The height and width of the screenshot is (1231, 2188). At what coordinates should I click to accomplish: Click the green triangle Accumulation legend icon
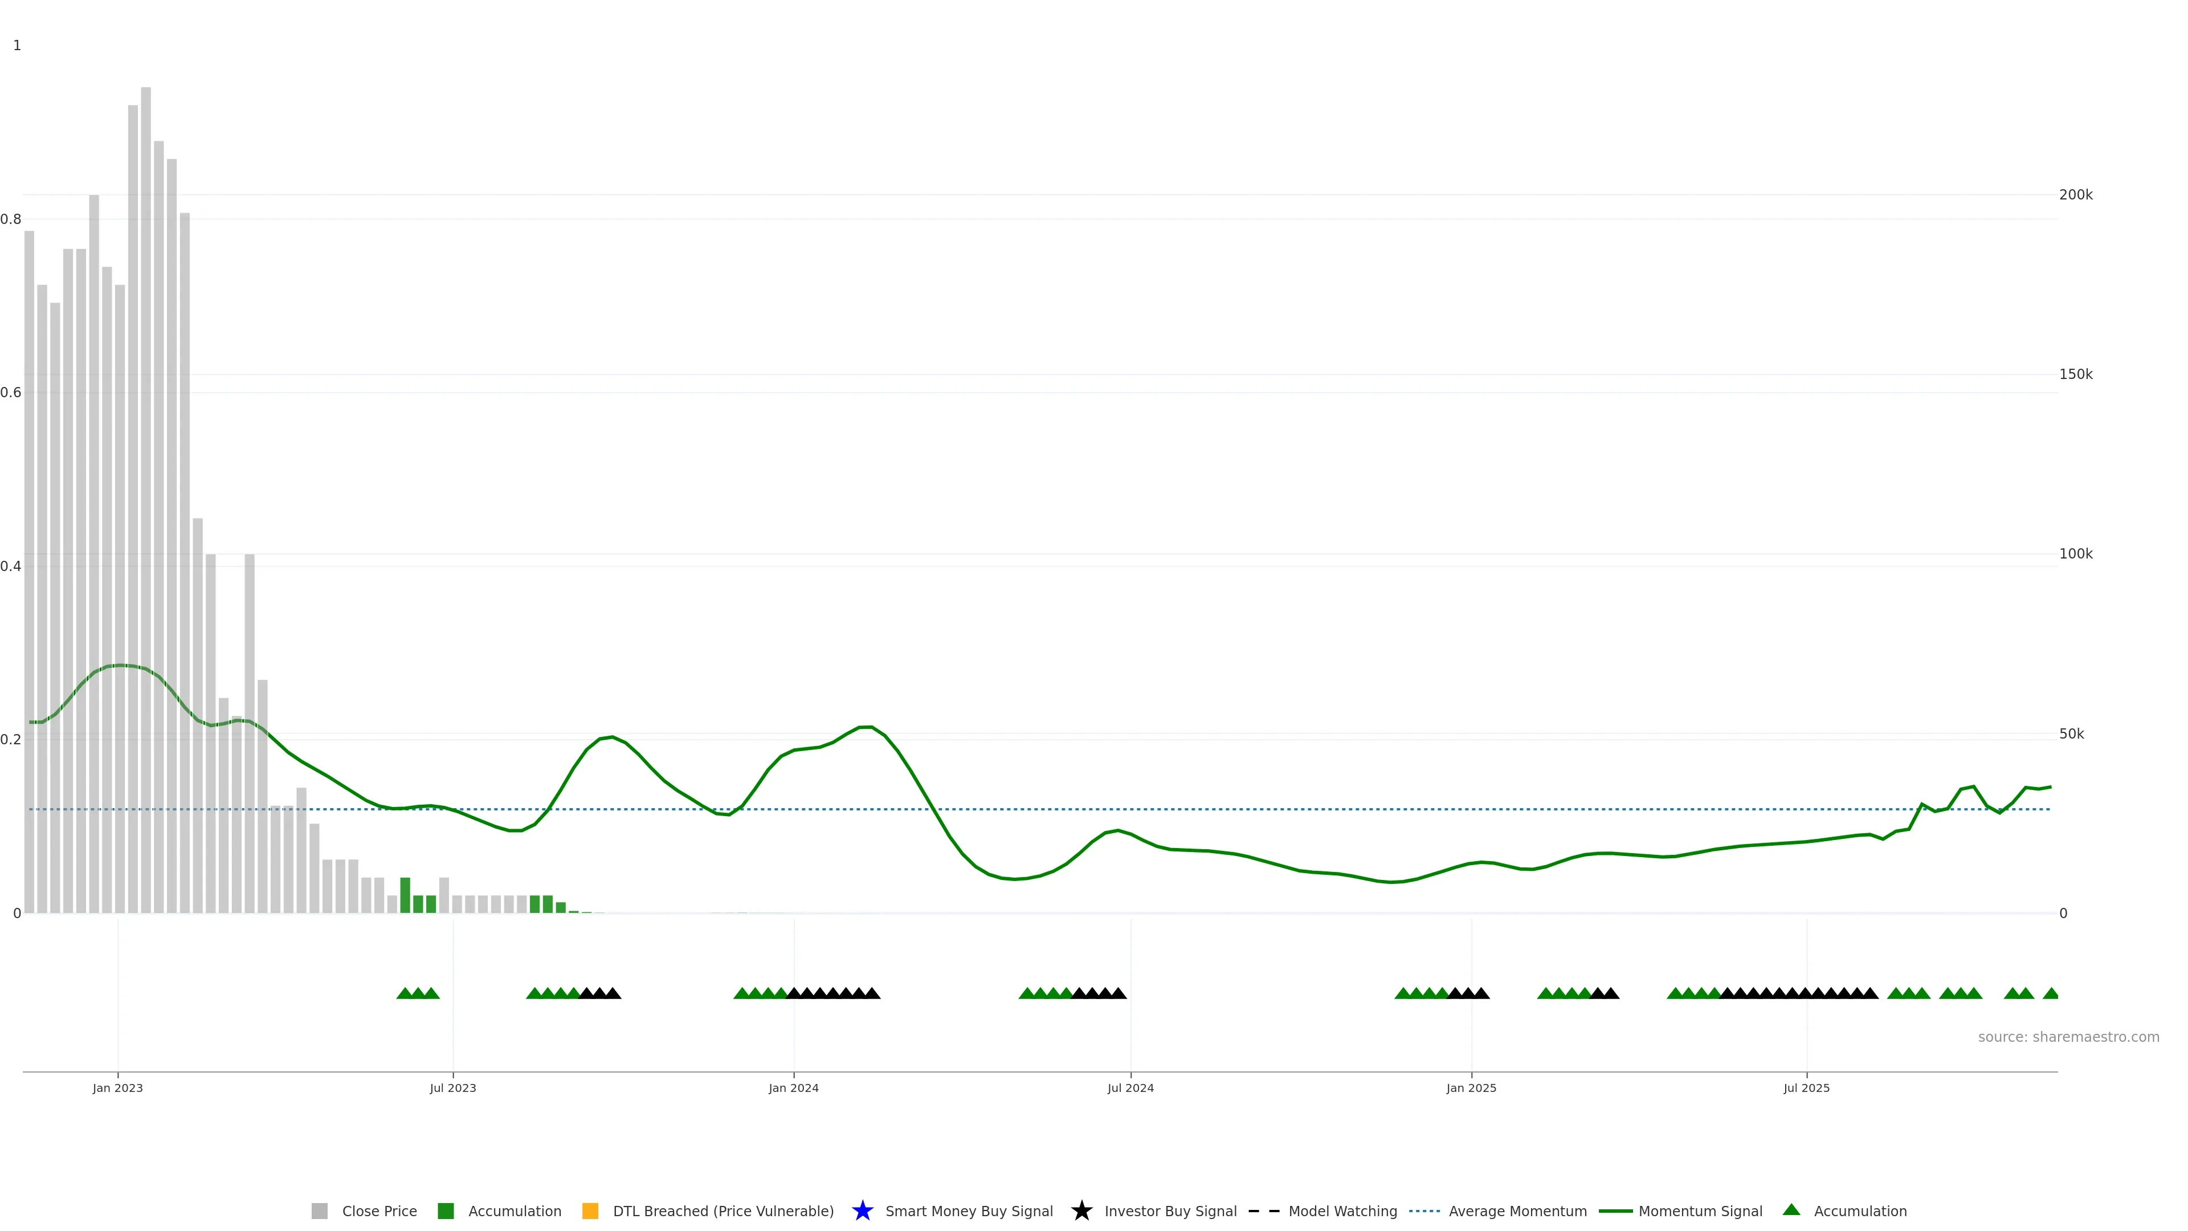1791,1210
